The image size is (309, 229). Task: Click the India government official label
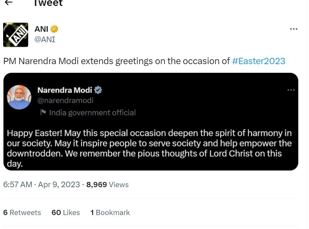tap(92, 113)
